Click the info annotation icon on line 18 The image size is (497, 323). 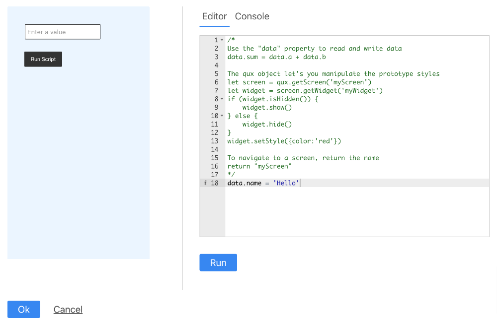click(205, 183)
